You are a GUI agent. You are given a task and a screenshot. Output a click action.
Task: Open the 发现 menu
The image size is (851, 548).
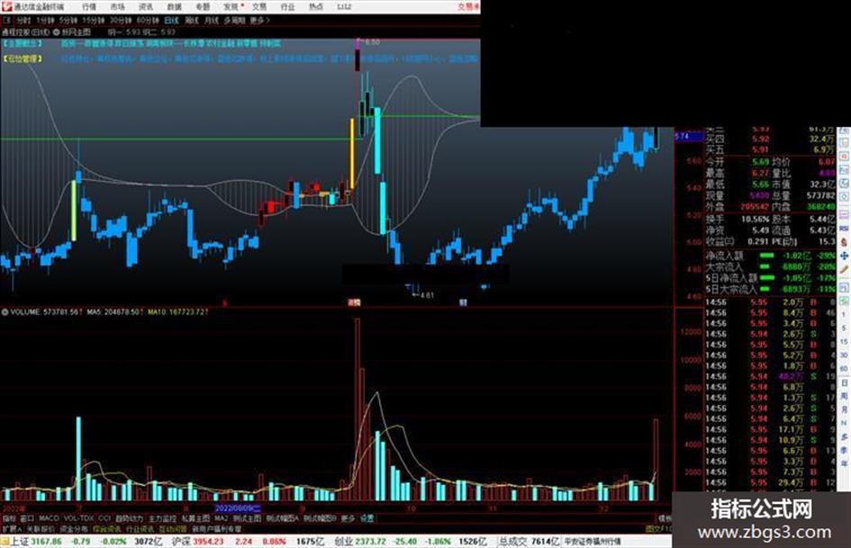(231, 6)
